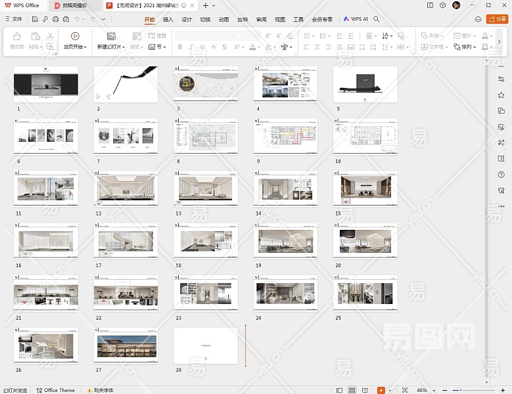Click the orange 分享 button
Screen dimensions: 512x394
point(498,19)
